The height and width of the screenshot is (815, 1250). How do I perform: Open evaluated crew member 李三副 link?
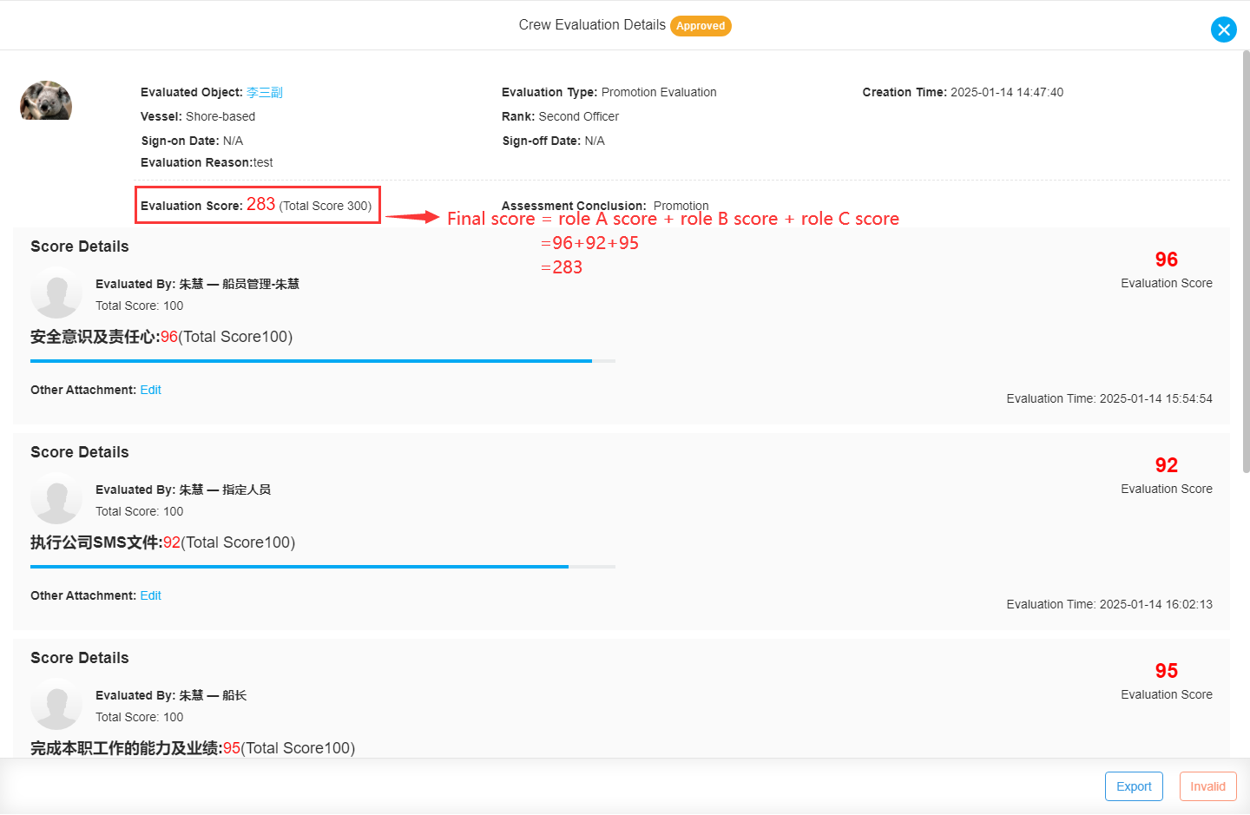coord(264,92)
